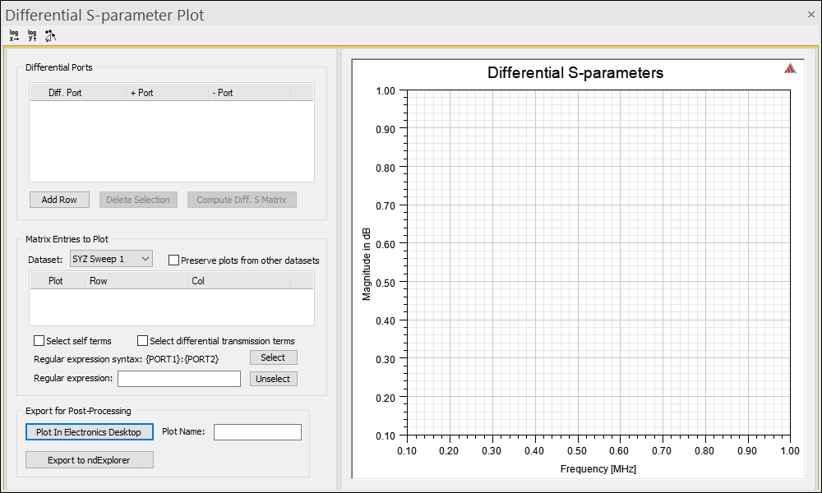Click inside the Regular expression field

point(178,378)
